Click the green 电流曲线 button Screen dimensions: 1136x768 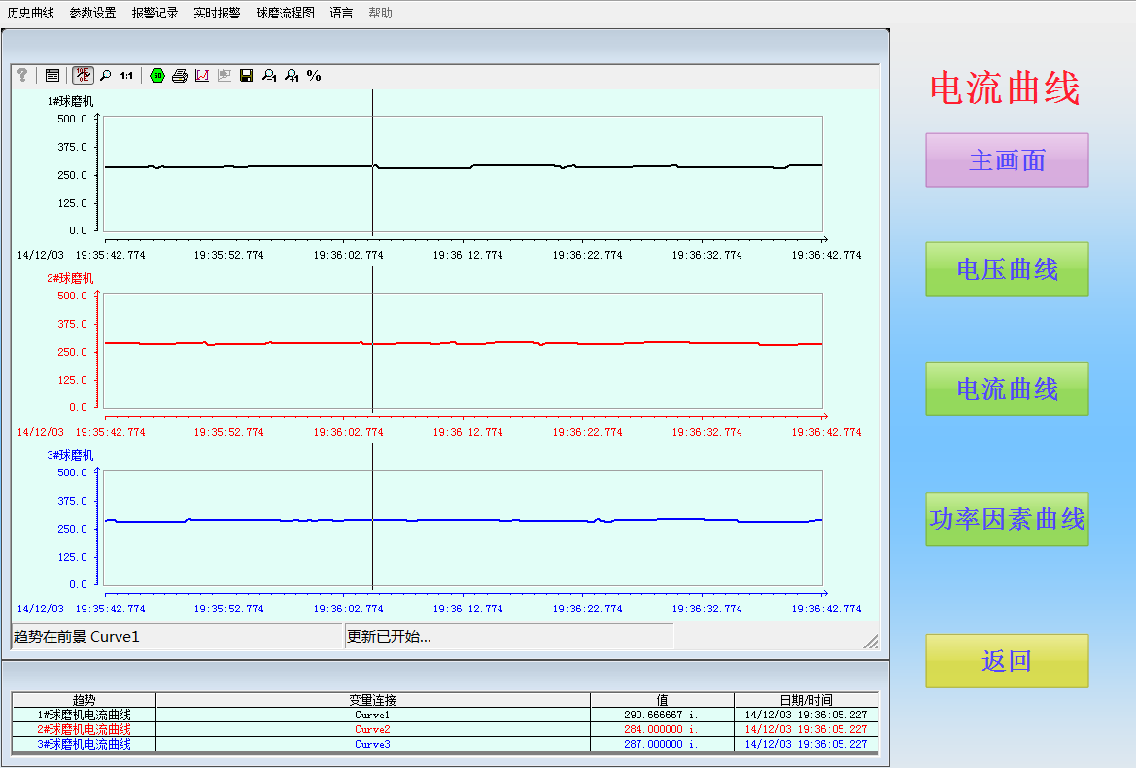[1007, 389]
